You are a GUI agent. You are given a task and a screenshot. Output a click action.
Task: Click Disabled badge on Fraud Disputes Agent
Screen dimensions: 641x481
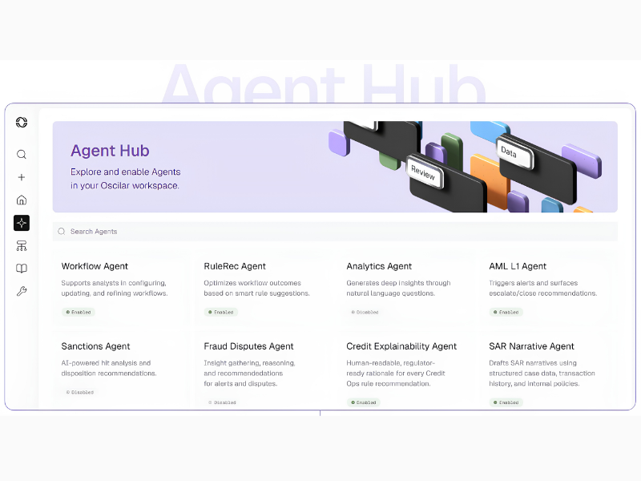click(222, 402)
